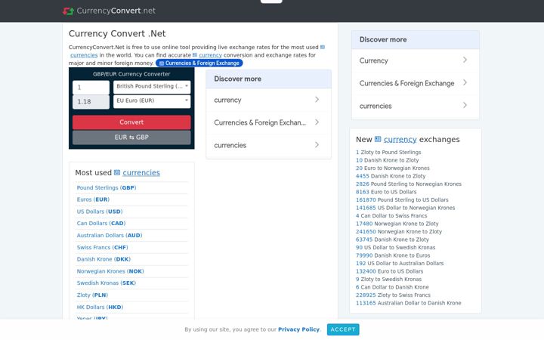Click the 'currencies' link in the intro paragraph

[84, 55]
